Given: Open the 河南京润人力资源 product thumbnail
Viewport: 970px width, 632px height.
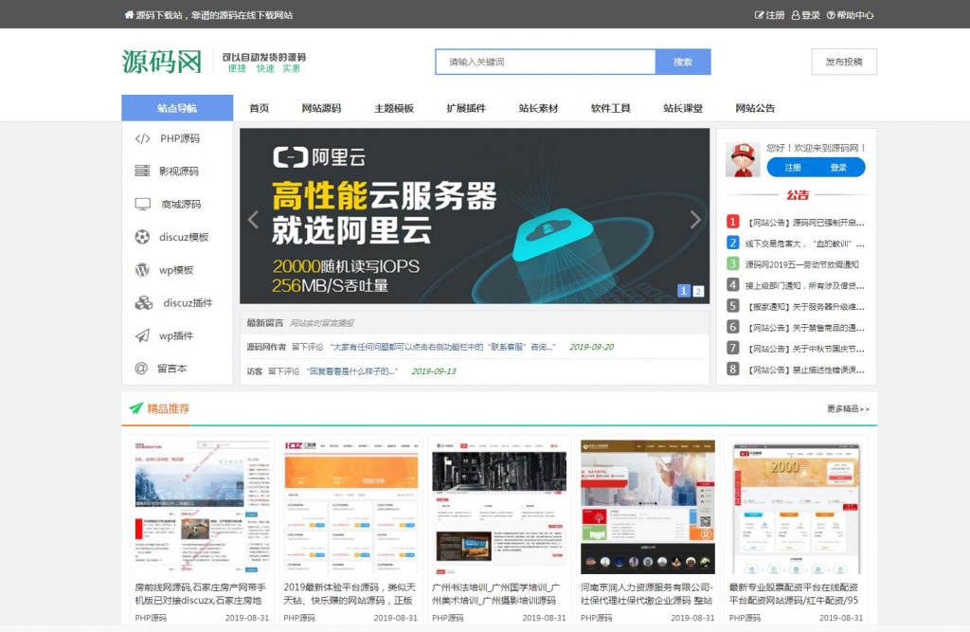Looking at the screenshot, I should click(x=648, y=506).
